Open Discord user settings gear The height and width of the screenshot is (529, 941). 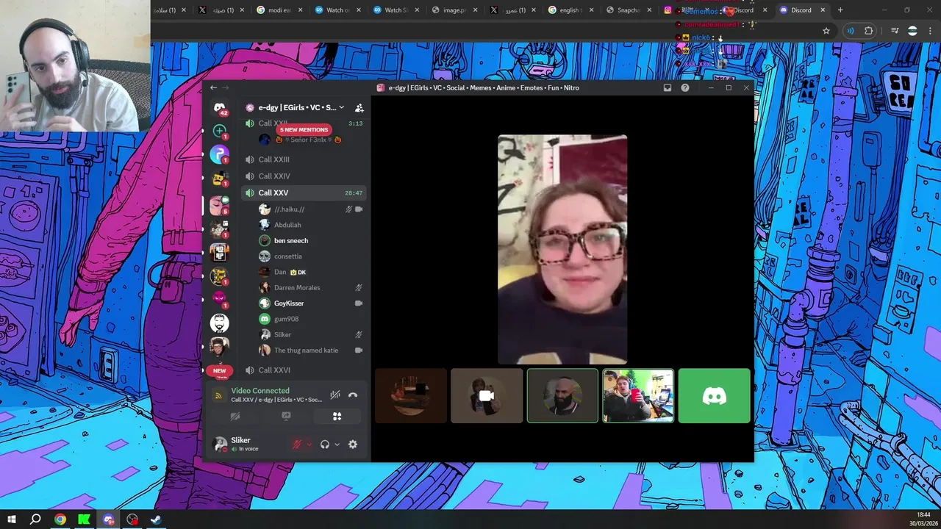pyautogui.click(x=353, y=445)
